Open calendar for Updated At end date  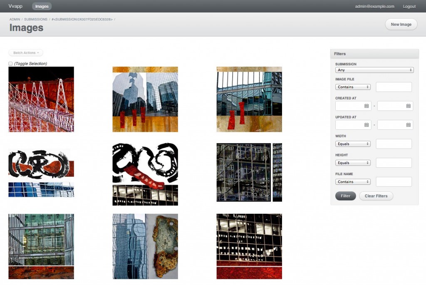point(408,125)
